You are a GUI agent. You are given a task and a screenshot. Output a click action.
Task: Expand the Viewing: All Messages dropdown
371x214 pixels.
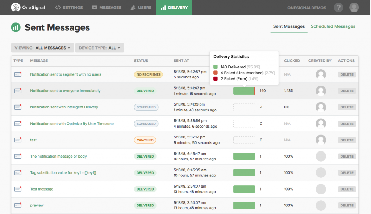[x=42, y=48]
